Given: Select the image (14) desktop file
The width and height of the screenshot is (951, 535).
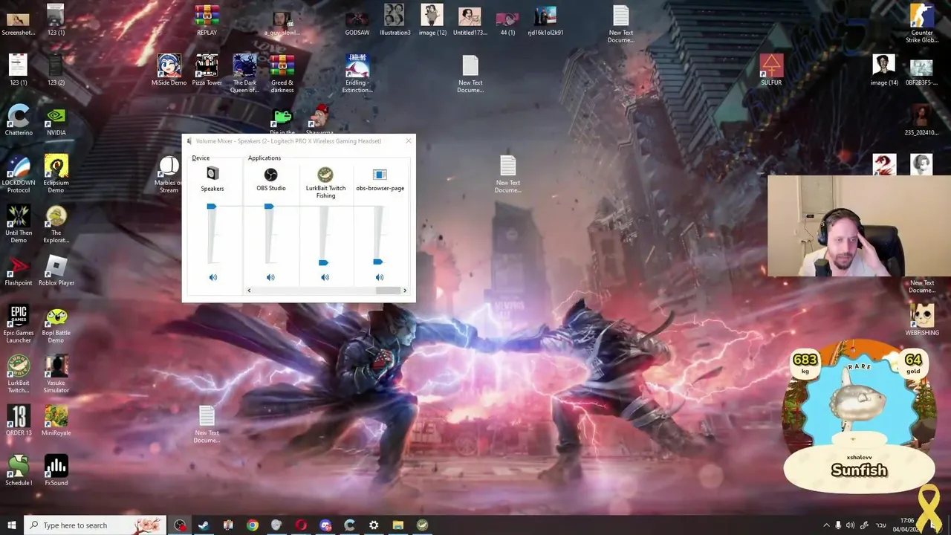Looking at the screenshot, I should point(884,70).
